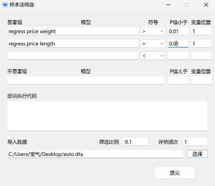Click first row 变量位置 field
Screen dimensions: 215x186
[201, 31]
